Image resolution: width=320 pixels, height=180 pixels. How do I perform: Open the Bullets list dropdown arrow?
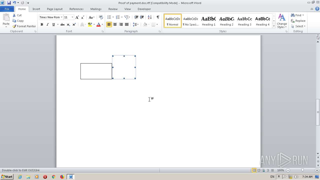pyautogui.click(x=113, y=17)
